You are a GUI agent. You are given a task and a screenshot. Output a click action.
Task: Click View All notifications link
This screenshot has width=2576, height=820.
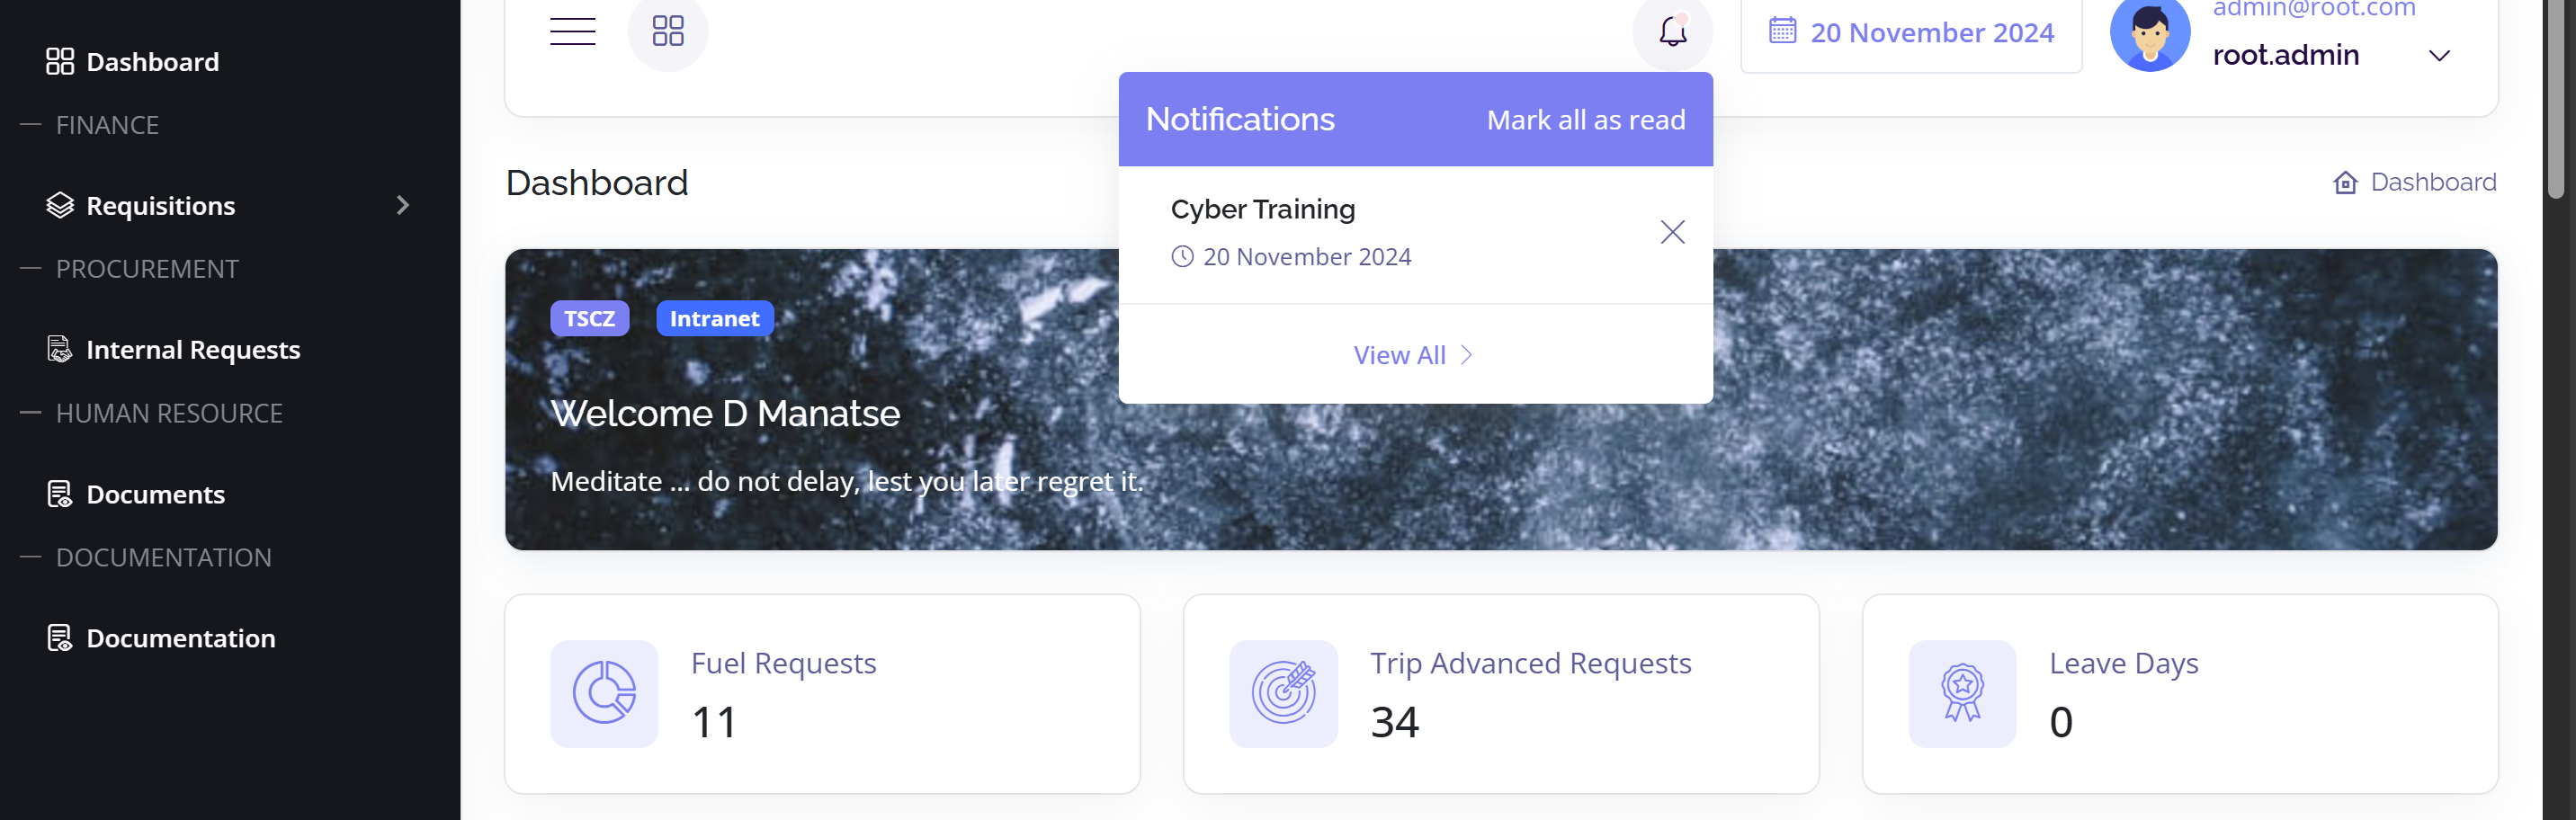pyautogui.click(x=1412, y=355)
